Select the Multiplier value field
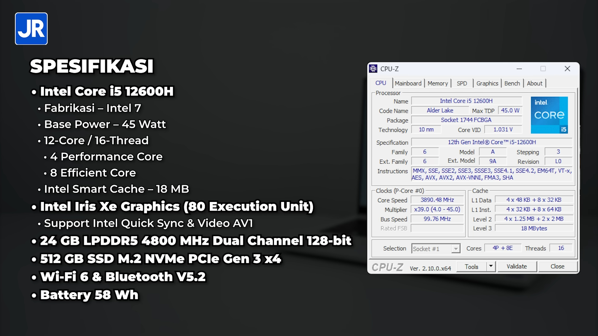This screenshot has width=598, height=336. point(437,209)
